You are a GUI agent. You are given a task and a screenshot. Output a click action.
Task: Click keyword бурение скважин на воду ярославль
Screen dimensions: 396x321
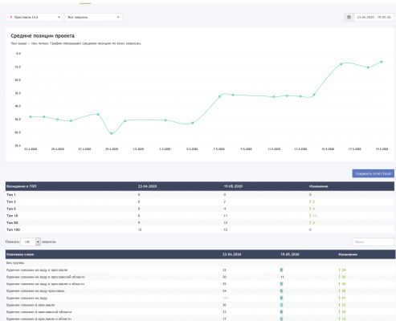35,291
